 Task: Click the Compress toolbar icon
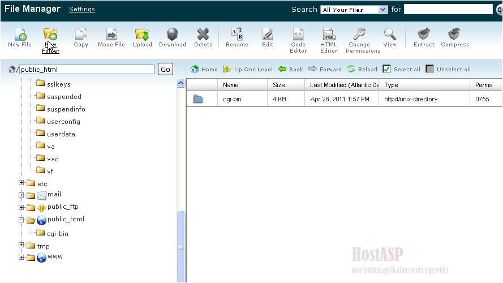pos(454,35)
